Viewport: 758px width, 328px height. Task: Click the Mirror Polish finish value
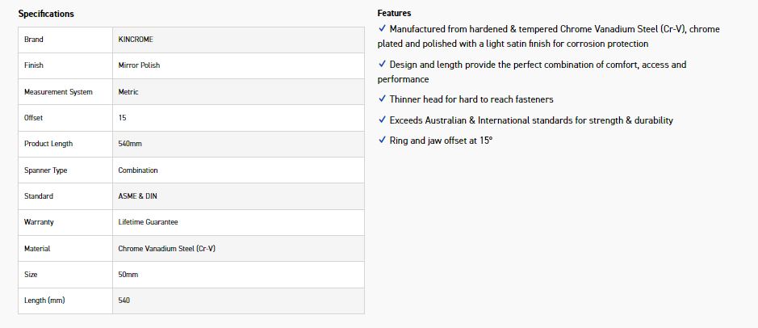[139, 65]
